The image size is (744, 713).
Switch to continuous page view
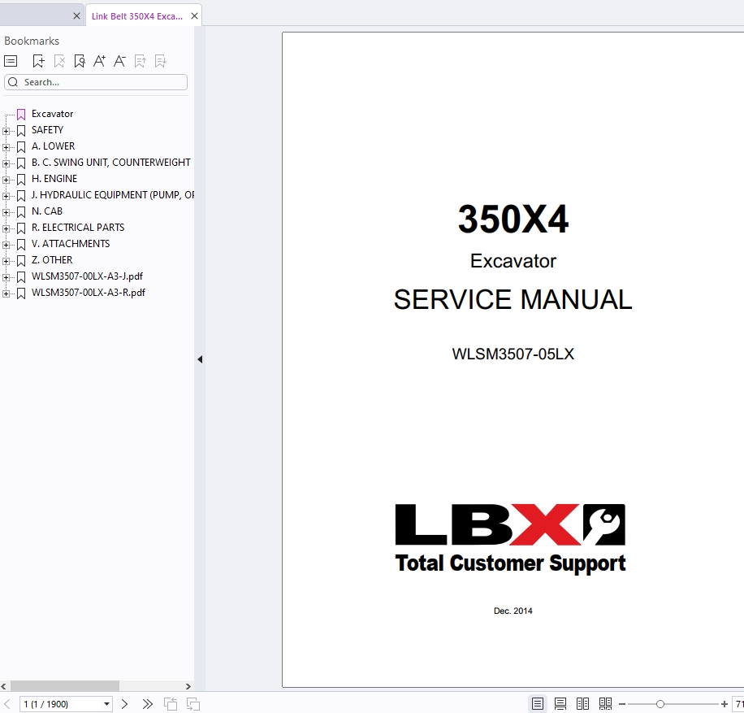point(560,704)
